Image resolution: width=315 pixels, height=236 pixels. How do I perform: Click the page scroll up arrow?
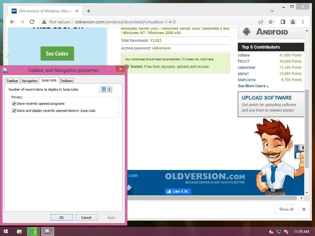tap(307, 30)
